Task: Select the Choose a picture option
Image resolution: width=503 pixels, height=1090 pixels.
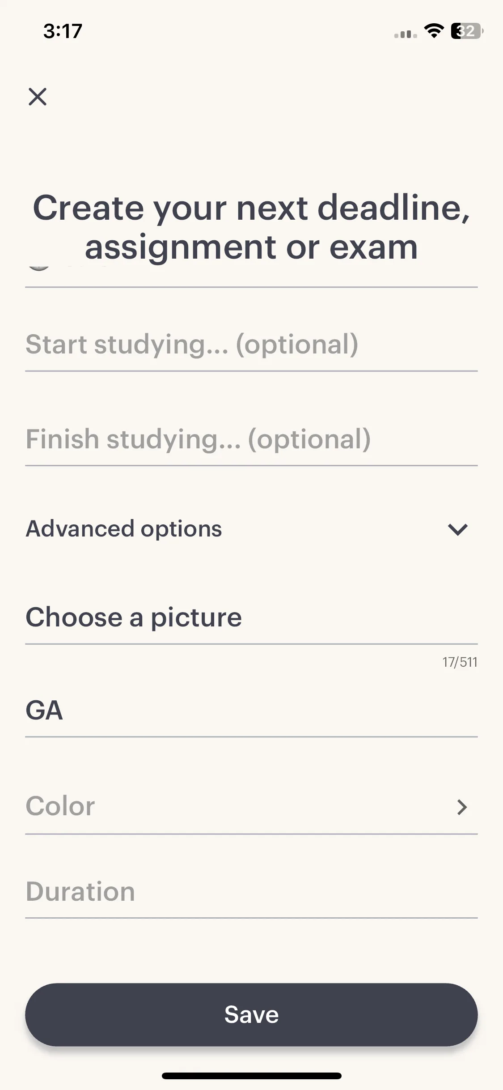Action: [x=251, y=617]
